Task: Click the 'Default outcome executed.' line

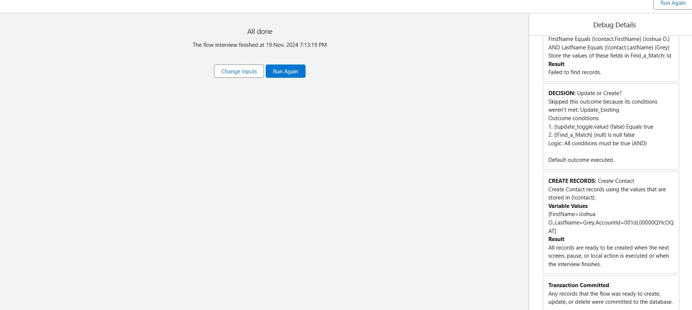Action: [x=581, y=160]
